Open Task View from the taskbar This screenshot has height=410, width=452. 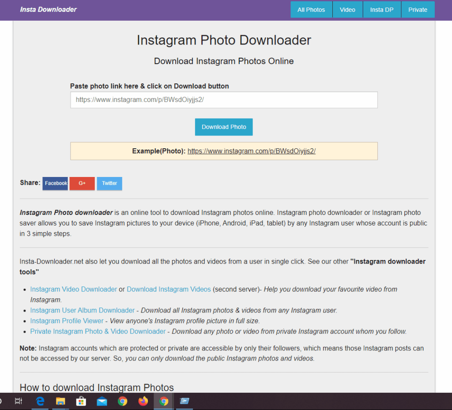pos(19,401)
